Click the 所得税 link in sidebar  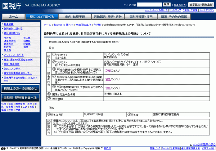tap(7, 37)
